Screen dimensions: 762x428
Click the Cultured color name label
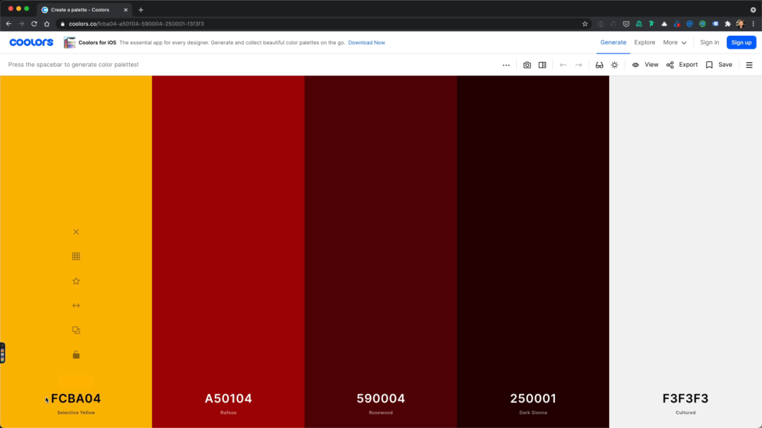[x=686, y=413]
